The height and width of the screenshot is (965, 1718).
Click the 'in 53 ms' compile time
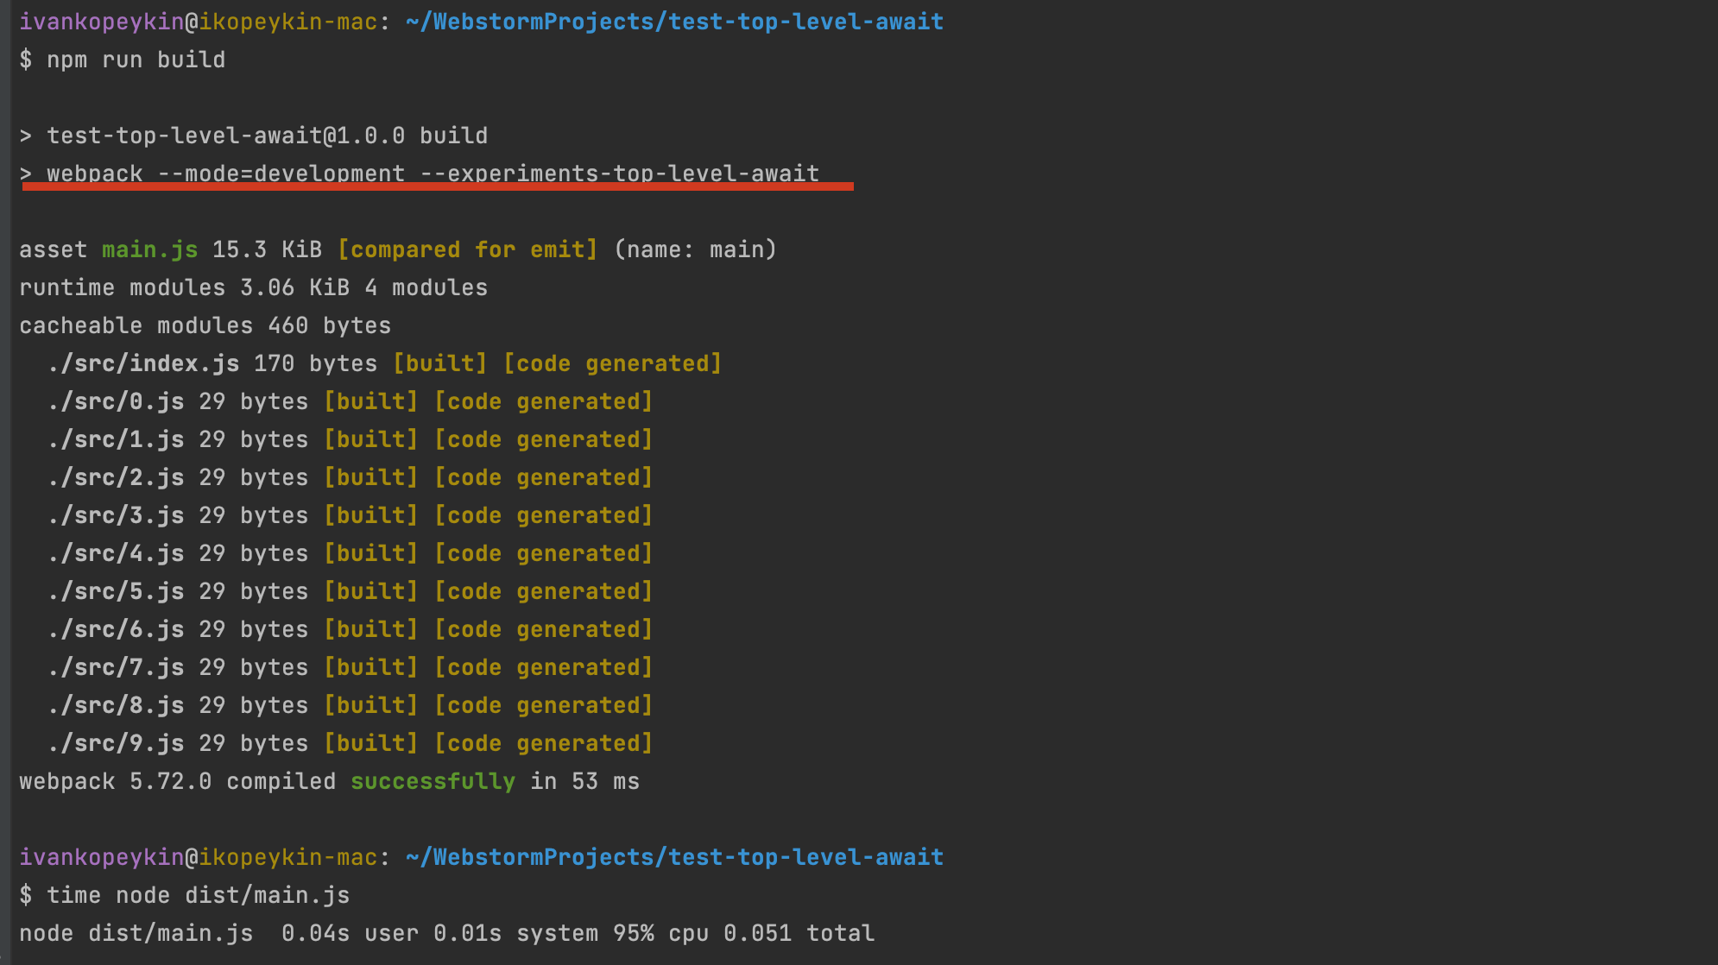coord(584,781)
